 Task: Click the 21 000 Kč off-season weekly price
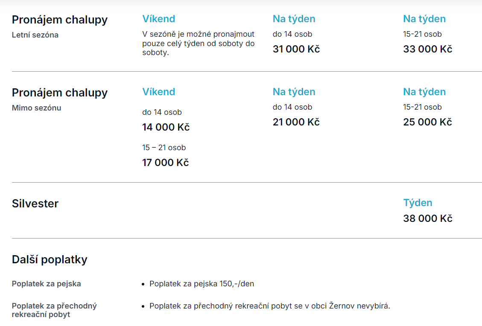[x=296, y=122]
